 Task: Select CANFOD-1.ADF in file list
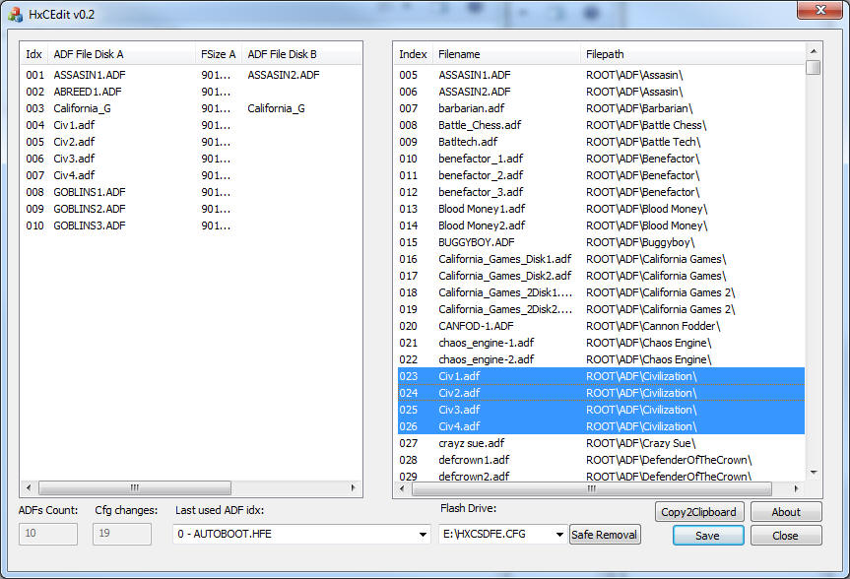click(x=476, y=326)
